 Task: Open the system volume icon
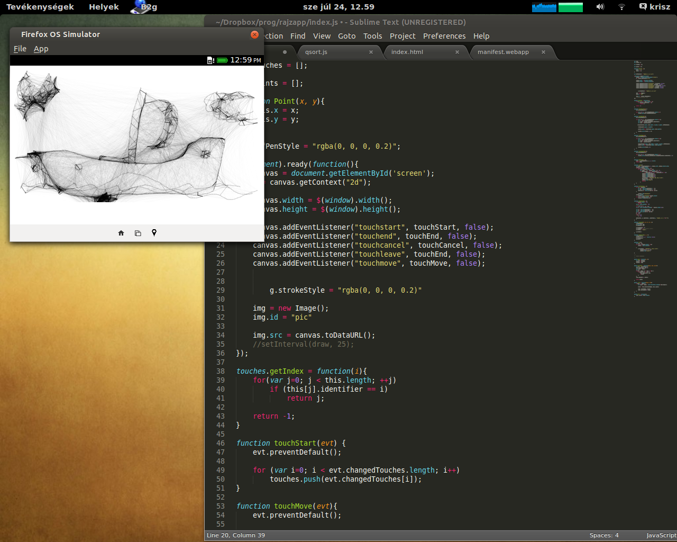click(x=600, y=7)
